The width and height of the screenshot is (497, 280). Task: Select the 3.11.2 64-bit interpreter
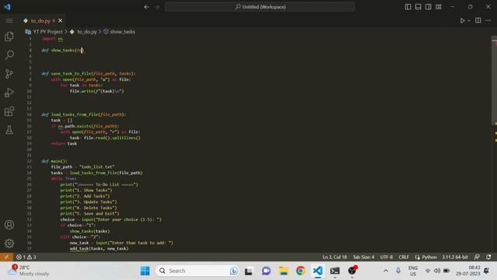click(455, 257)
